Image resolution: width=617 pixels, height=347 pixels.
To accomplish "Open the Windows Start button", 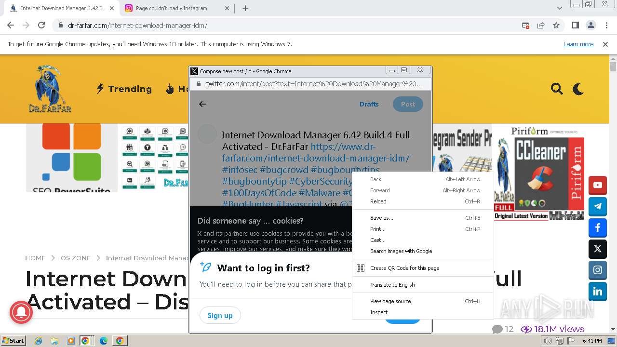I will 13,340.
